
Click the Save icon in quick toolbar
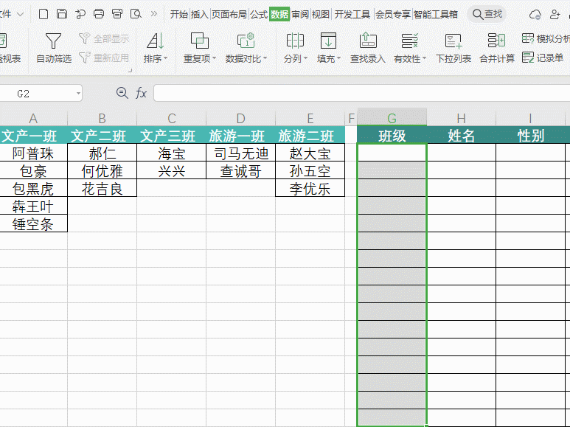click(62, 14)
